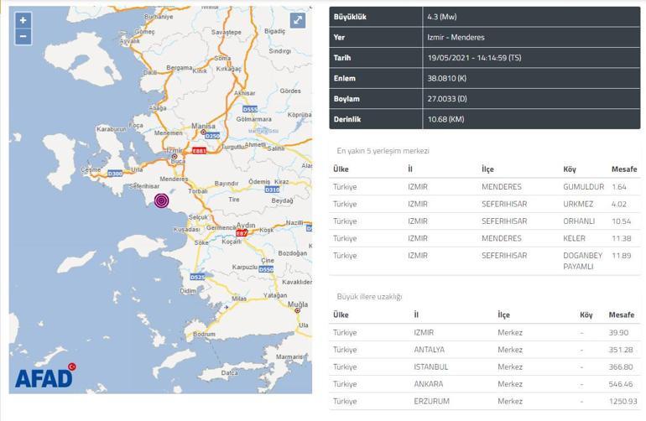Zoom in the map with plus button

[x=23, y=20]
